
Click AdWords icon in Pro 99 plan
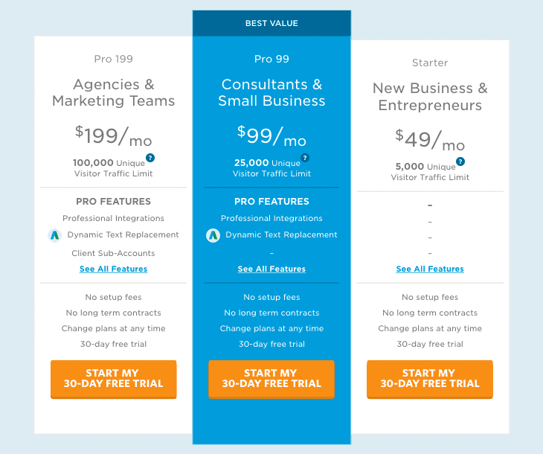click(213, 235)
